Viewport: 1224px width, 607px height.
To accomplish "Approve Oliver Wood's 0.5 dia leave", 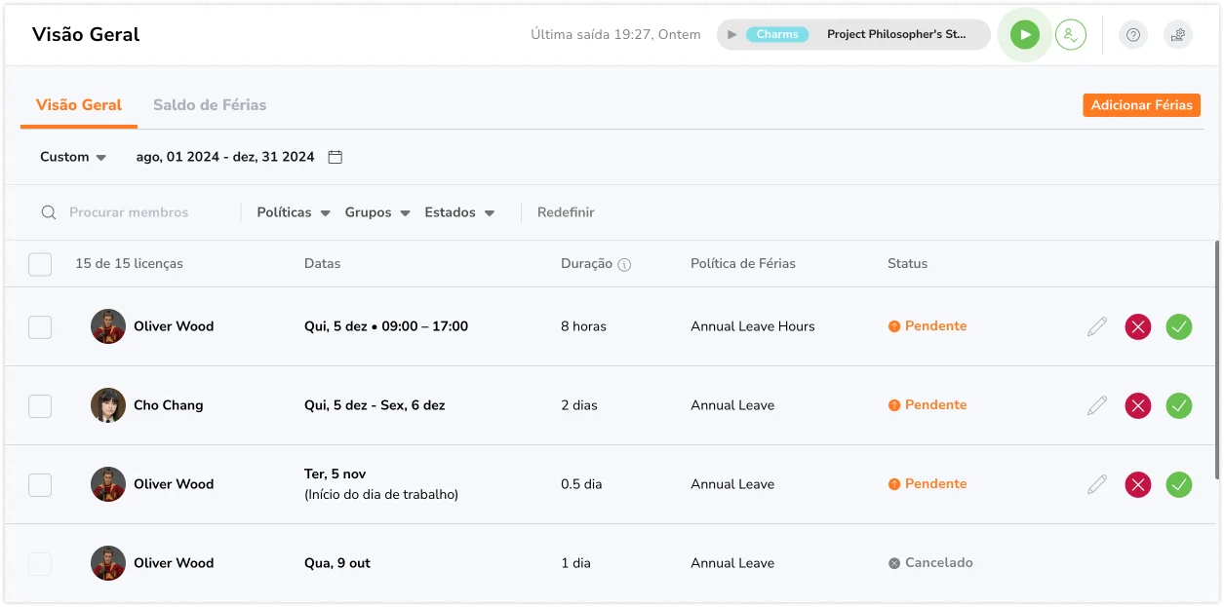I will [x=1179, y=484].
